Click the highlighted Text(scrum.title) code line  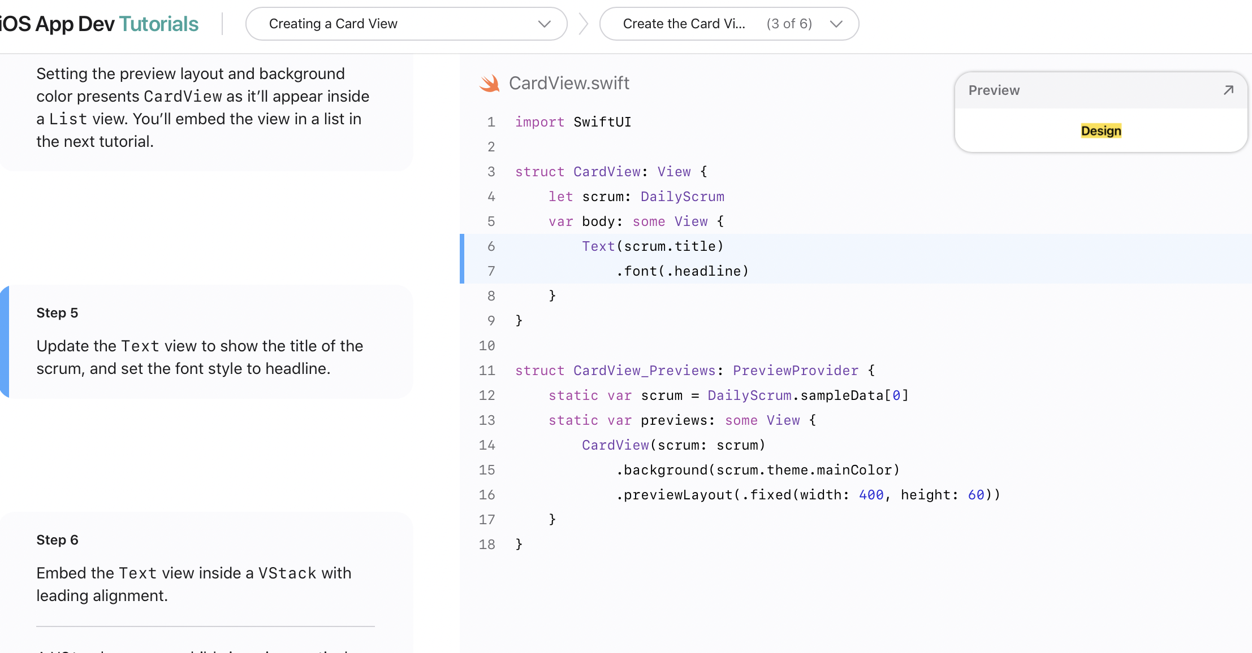pos(653,246)
